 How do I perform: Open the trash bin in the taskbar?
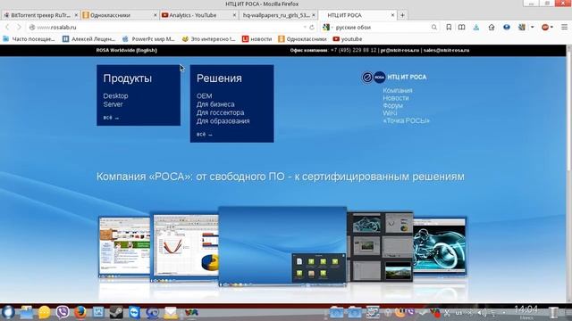(x=554, y=313)
